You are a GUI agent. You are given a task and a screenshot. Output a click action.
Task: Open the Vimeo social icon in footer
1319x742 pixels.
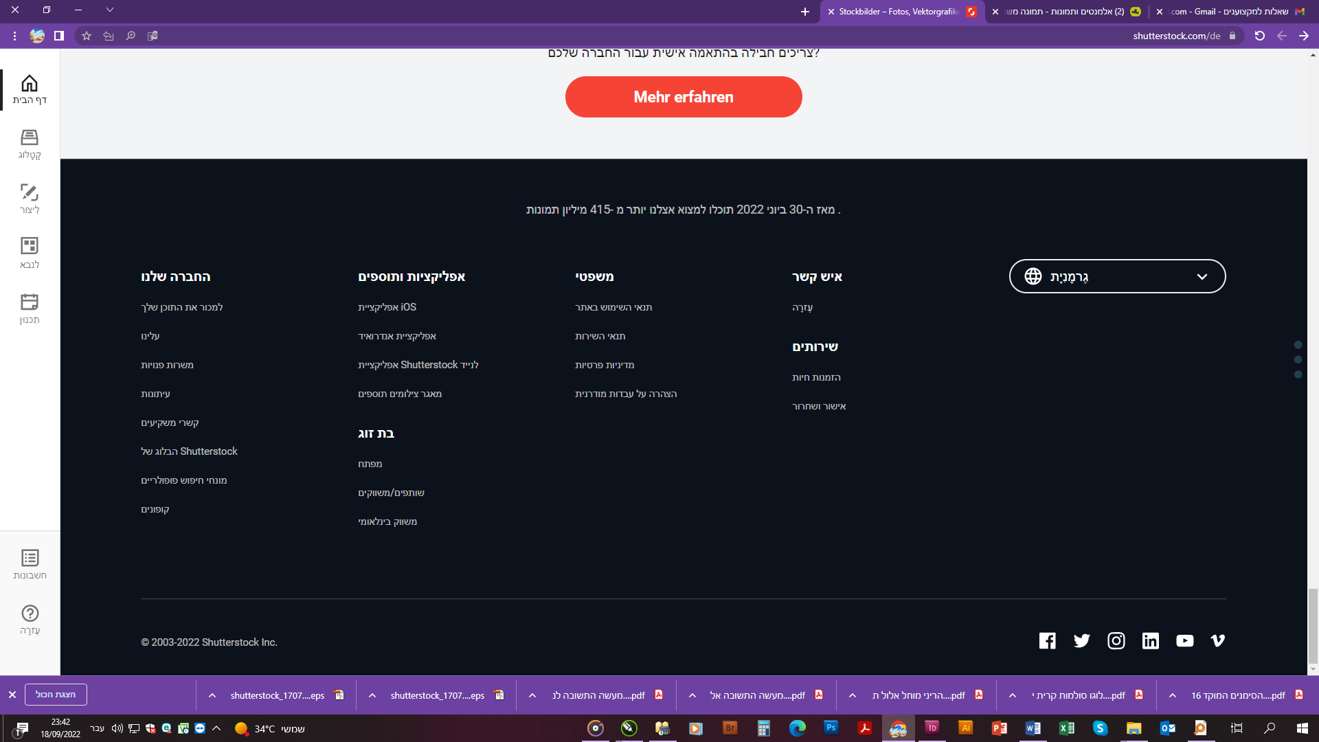[1217, 641]
